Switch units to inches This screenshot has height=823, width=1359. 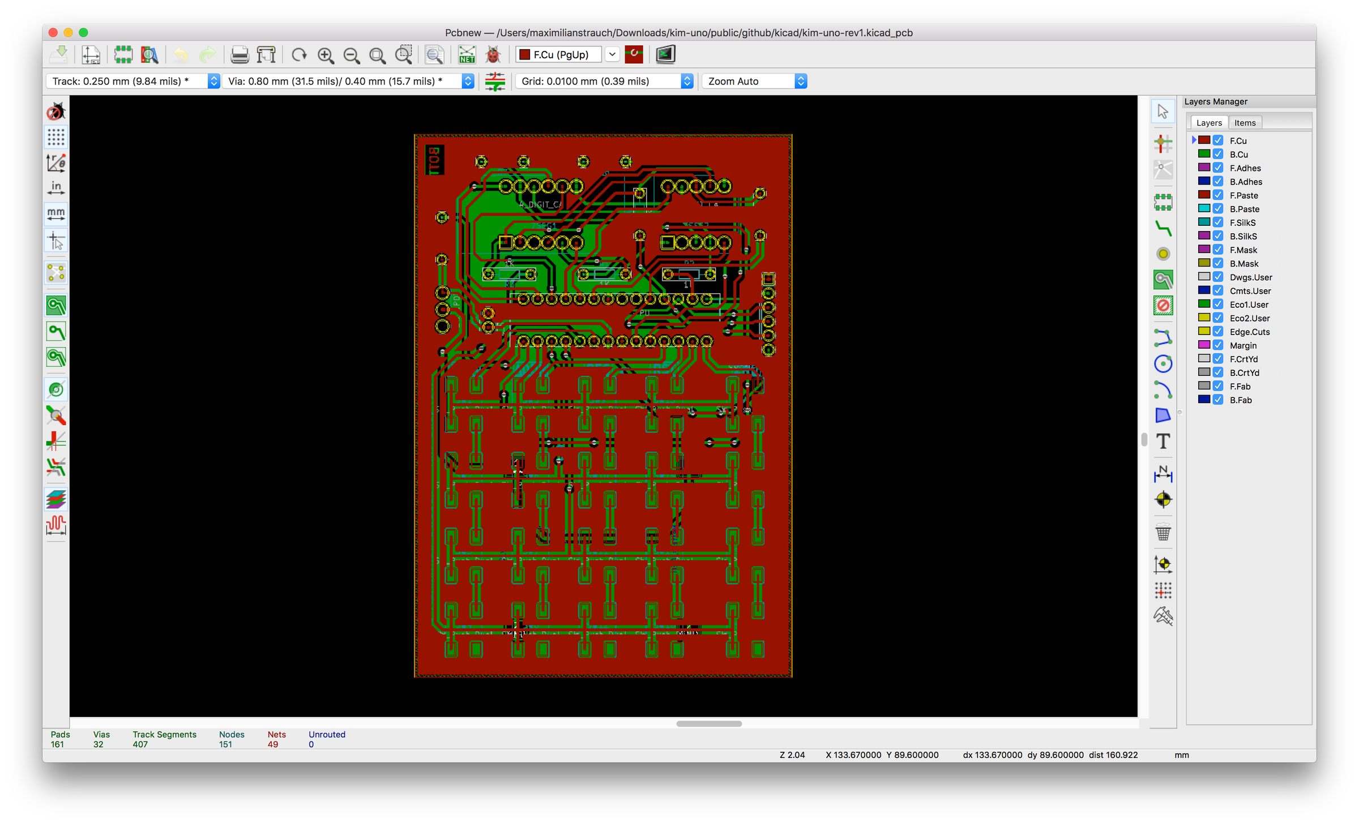[55, 187]
